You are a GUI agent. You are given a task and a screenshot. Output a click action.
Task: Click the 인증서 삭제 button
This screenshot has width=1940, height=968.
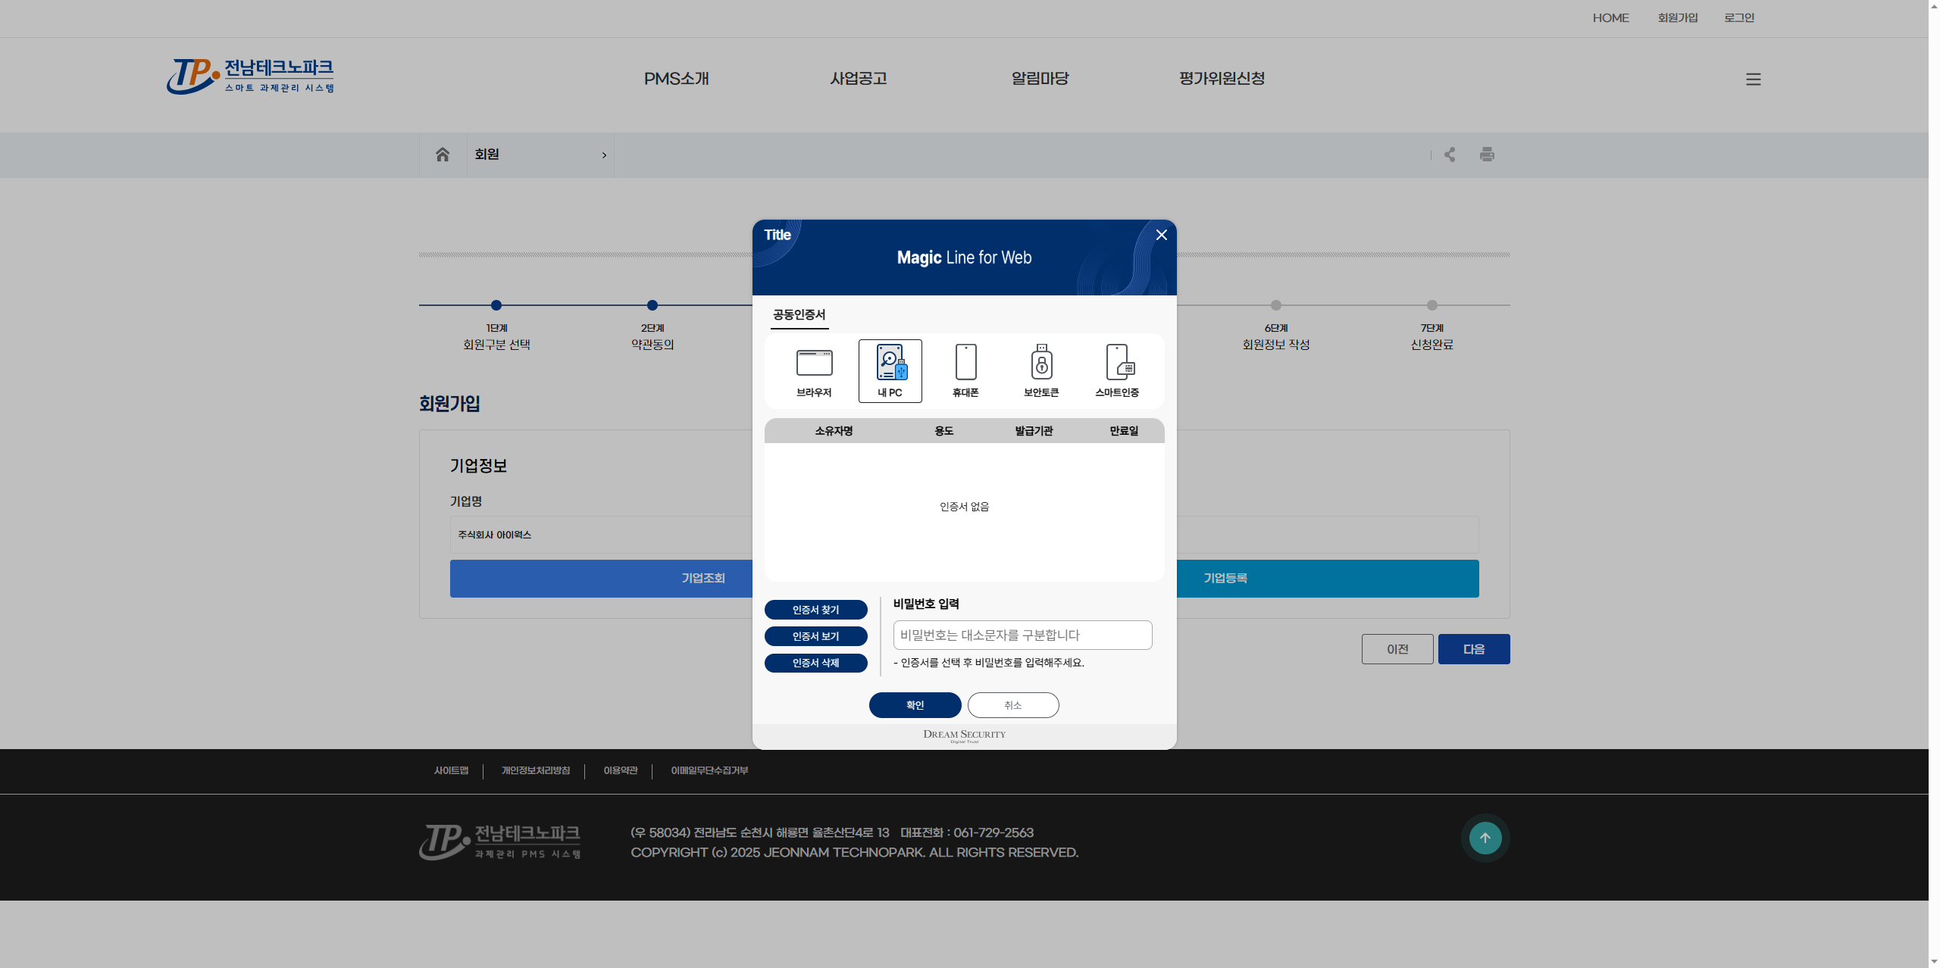(816, 663)
